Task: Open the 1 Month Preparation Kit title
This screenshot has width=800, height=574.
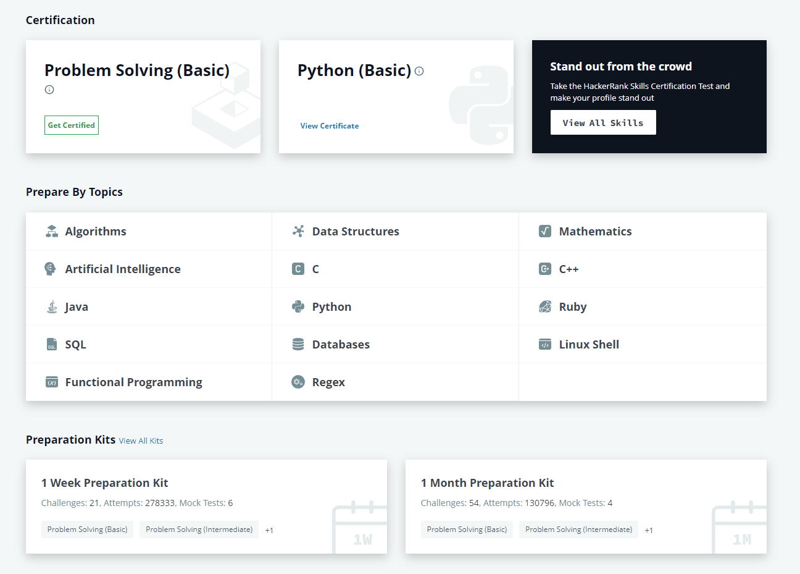Action: pyautogui.click(x=488, y=483)
